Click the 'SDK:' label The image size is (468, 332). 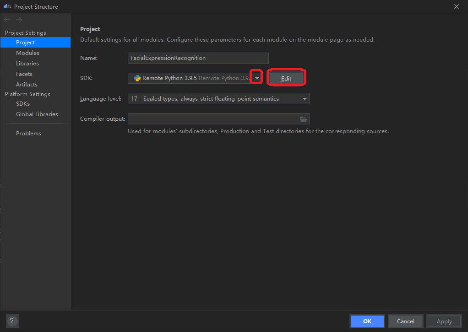coord(86,78)
